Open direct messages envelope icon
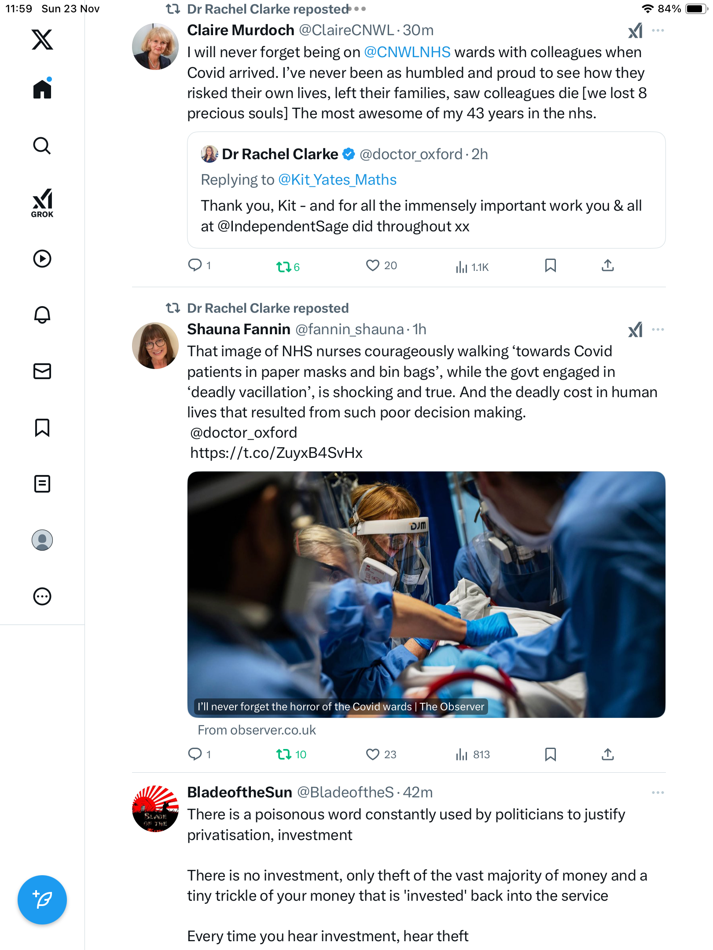Image resolution: width=713 pixels, height=950 pixels. pyautogui.click(x=42, y=371)
